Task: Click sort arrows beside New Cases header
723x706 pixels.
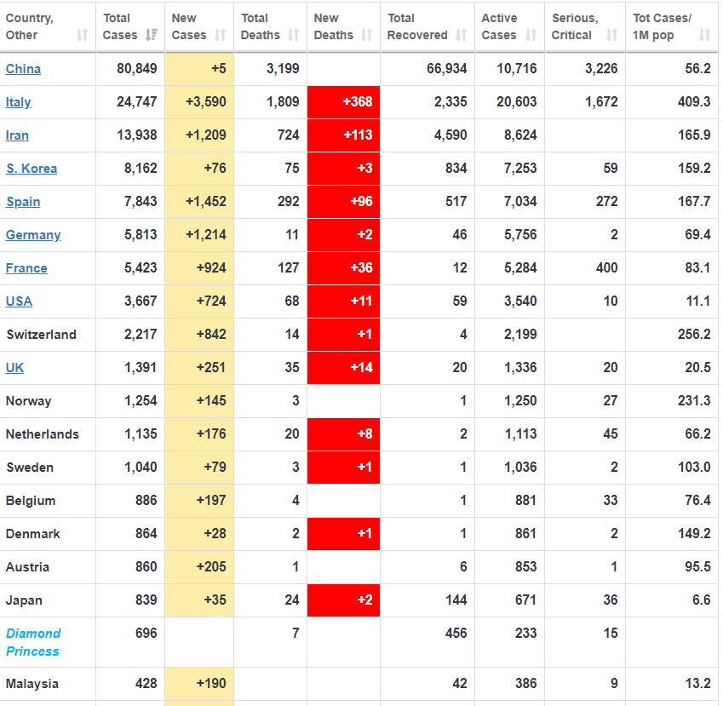Action: (220, 35)
